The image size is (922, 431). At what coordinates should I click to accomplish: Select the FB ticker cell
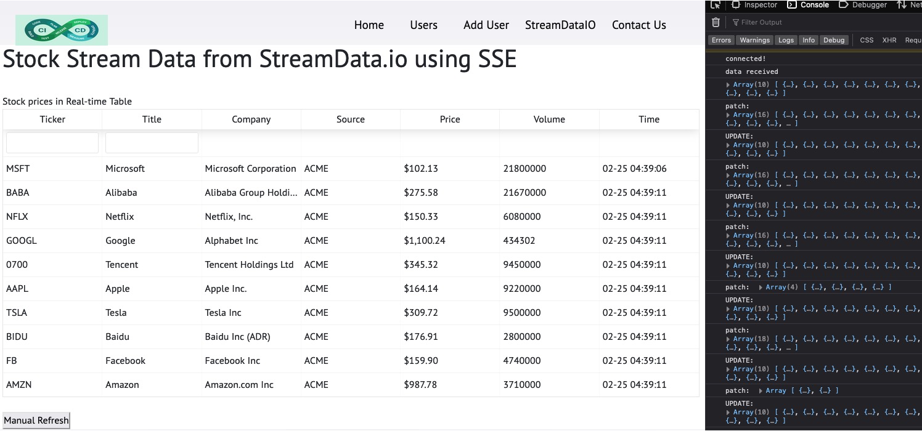[x=52, y=361]
